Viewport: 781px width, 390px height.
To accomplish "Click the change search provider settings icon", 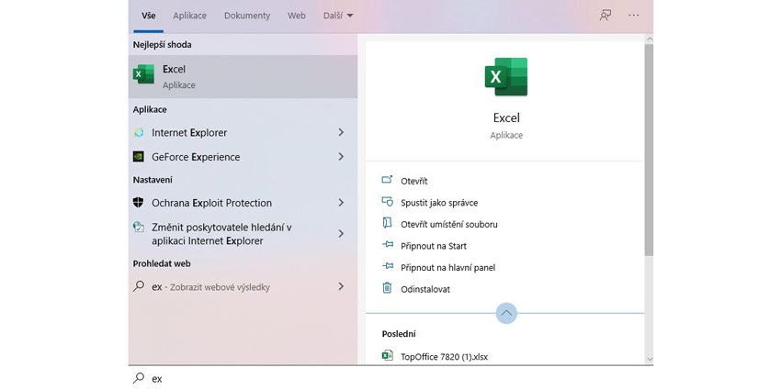I will (139, 228).
